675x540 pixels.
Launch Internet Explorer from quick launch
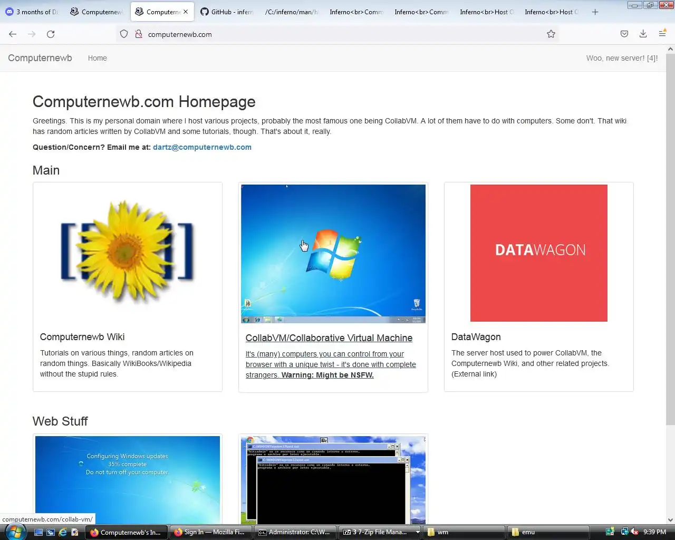click(x=63, y=532)
